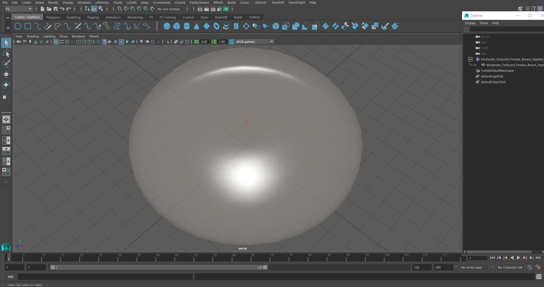The width and height of the screenshot is (544, 287).
Task: Open the Fields/Solvers menu
Action: (x=199, y=3)
